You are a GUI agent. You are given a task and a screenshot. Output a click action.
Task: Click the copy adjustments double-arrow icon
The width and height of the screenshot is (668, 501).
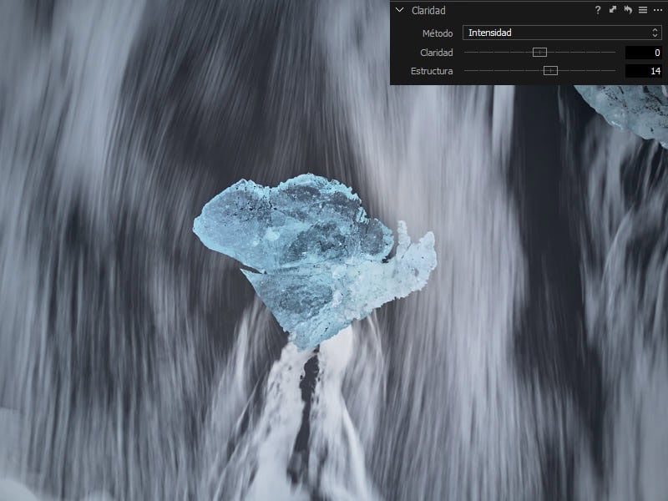tap(613, 10)
